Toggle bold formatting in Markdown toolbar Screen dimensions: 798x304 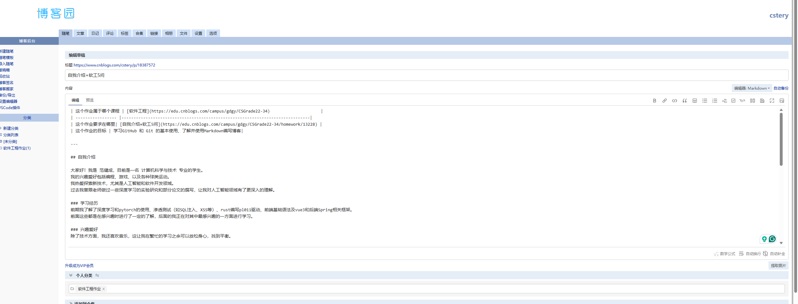point(654,101)
